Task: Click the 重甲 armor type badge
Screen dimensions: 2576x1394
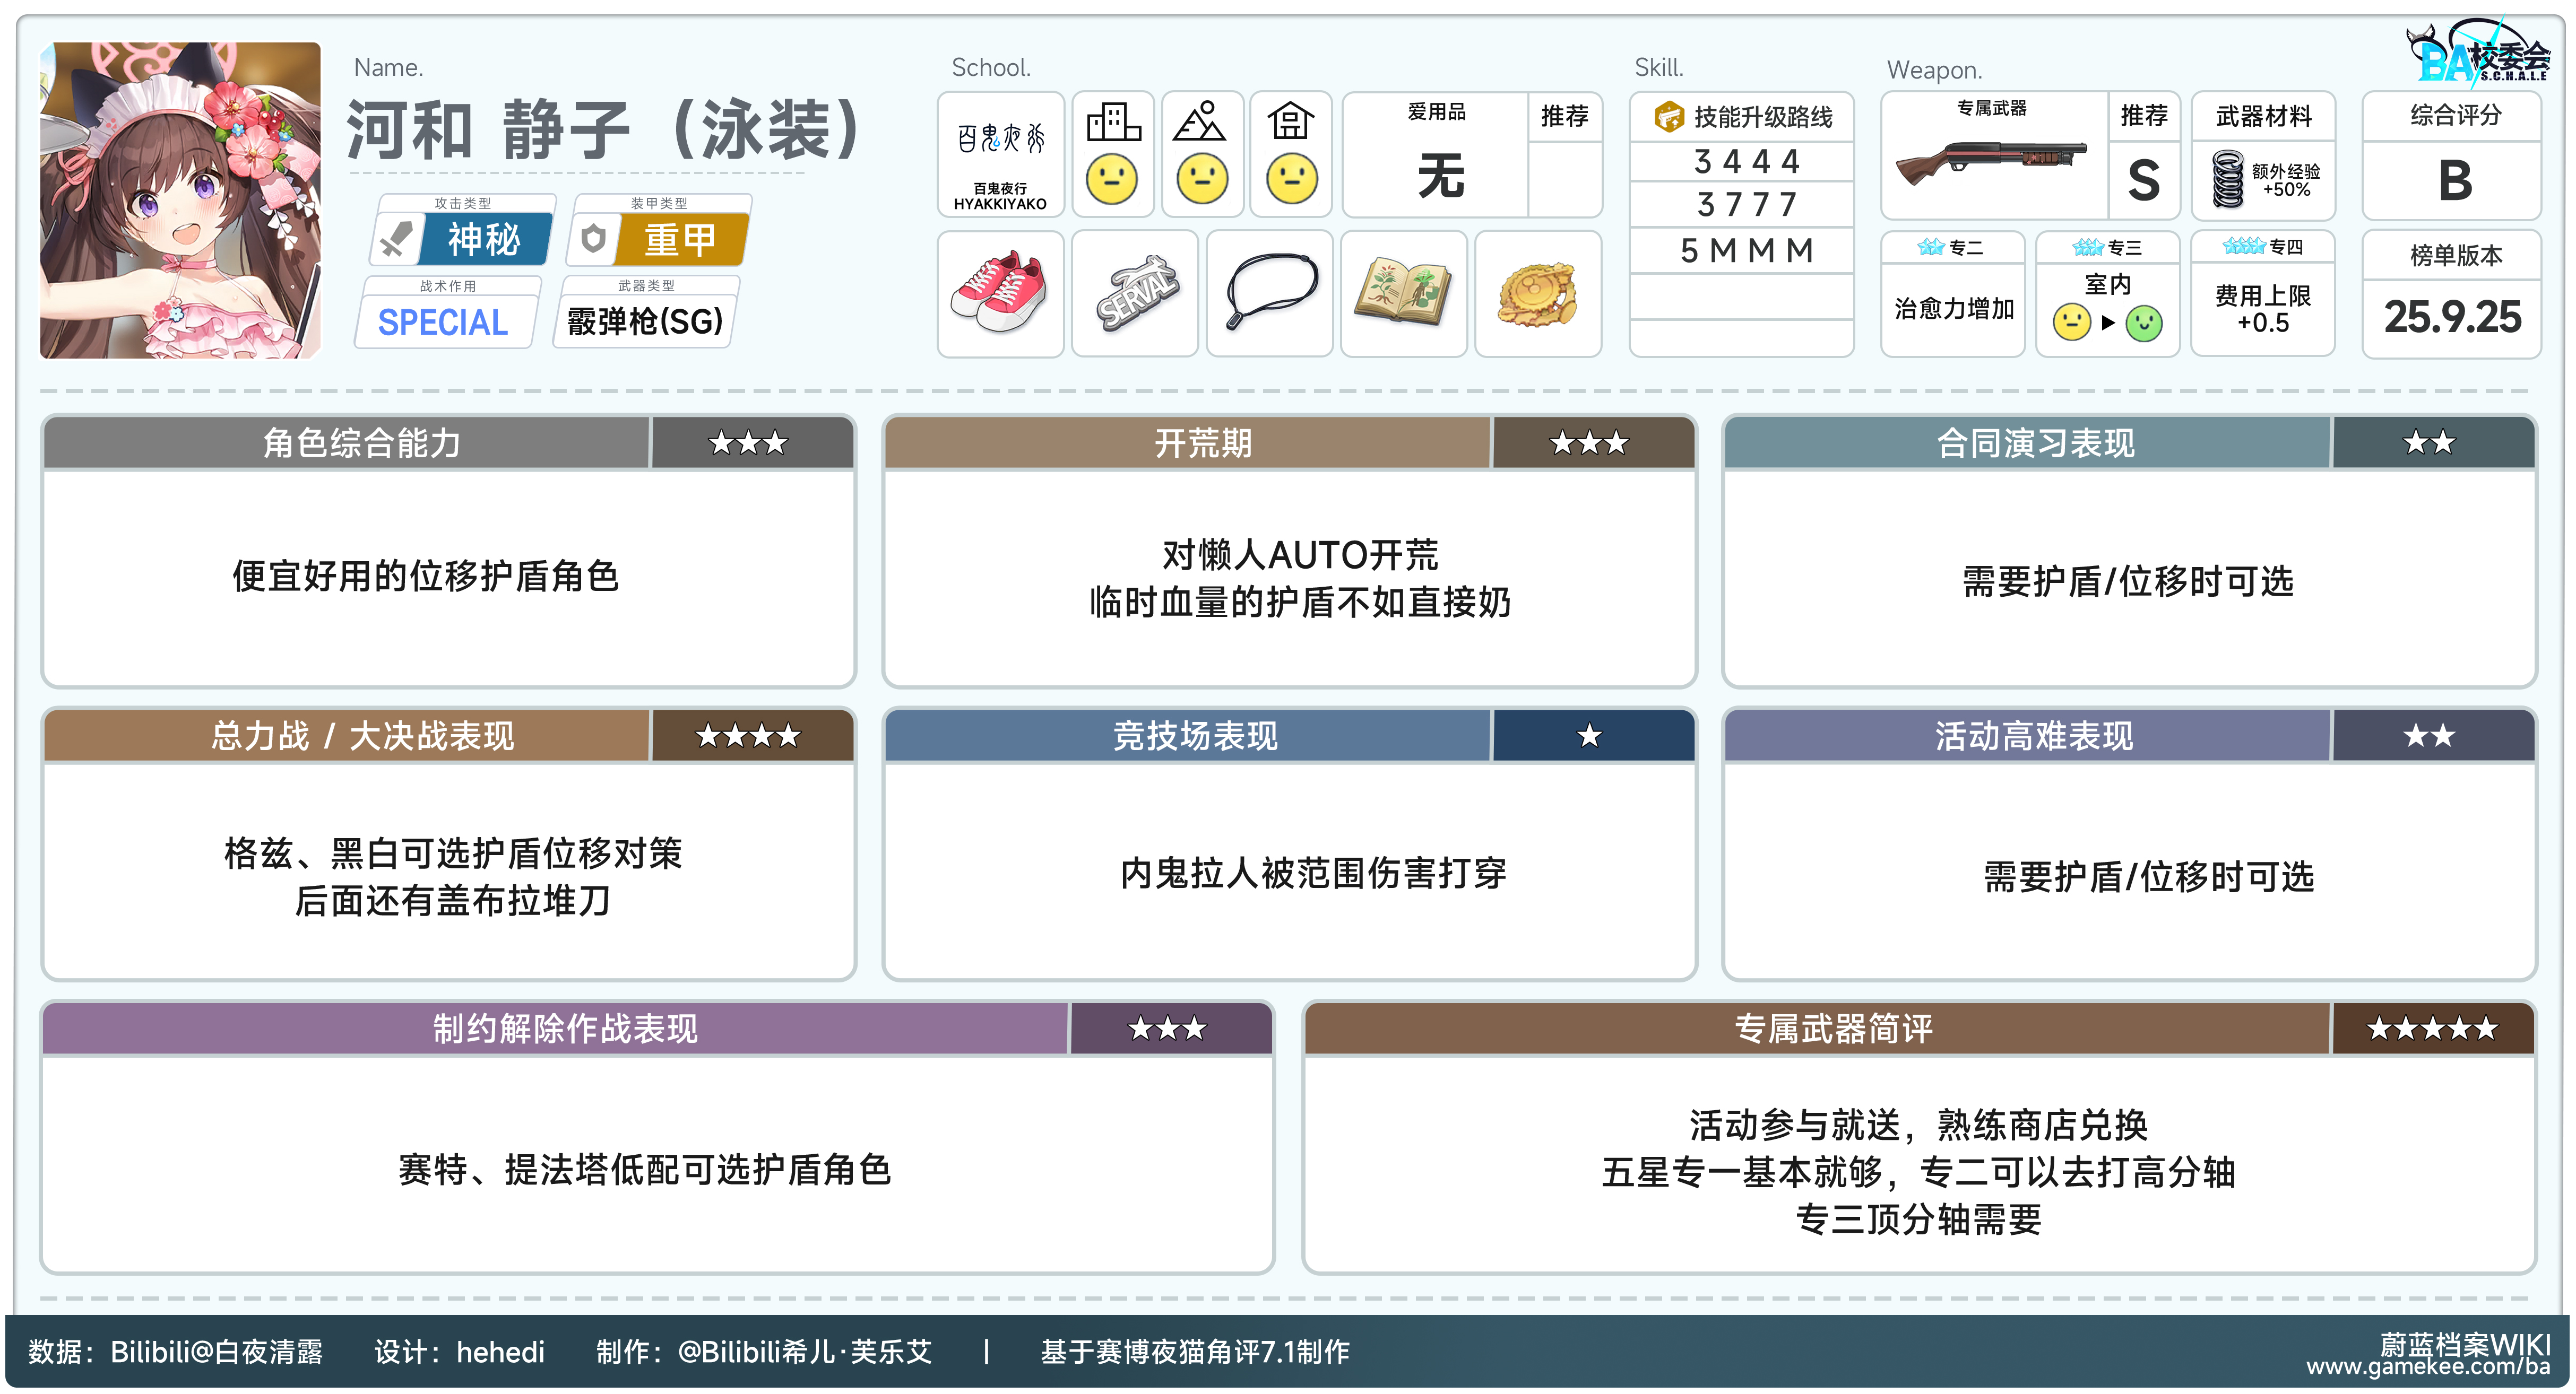Action: tap(680, 240)
